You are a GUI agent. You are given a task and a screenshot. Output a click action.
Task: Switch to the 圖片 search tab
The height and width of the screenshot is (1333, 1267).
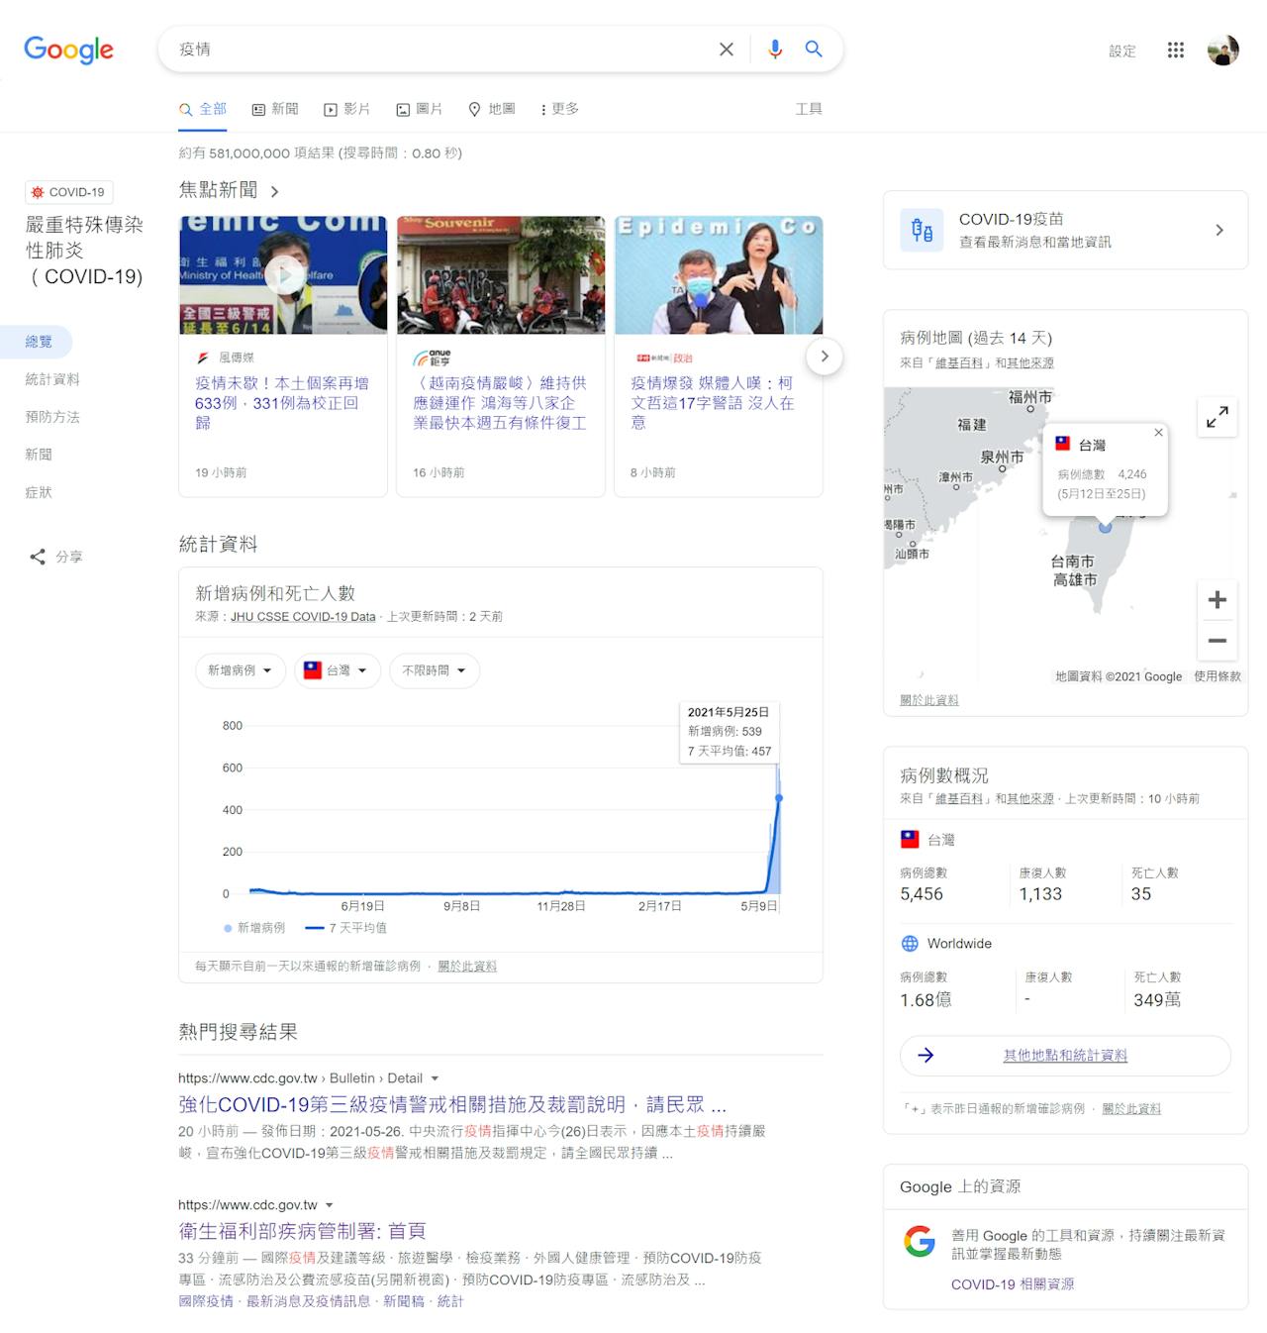point(420,109)
